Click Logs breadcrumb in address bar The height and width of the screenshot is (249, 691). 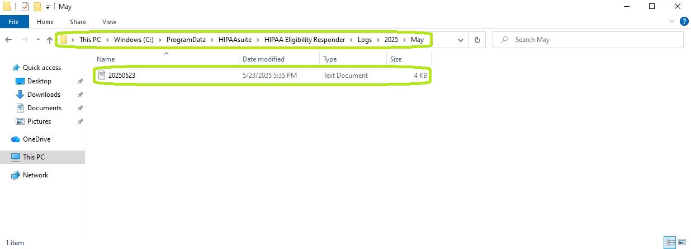pyautogui.click(x=365, y=40)
